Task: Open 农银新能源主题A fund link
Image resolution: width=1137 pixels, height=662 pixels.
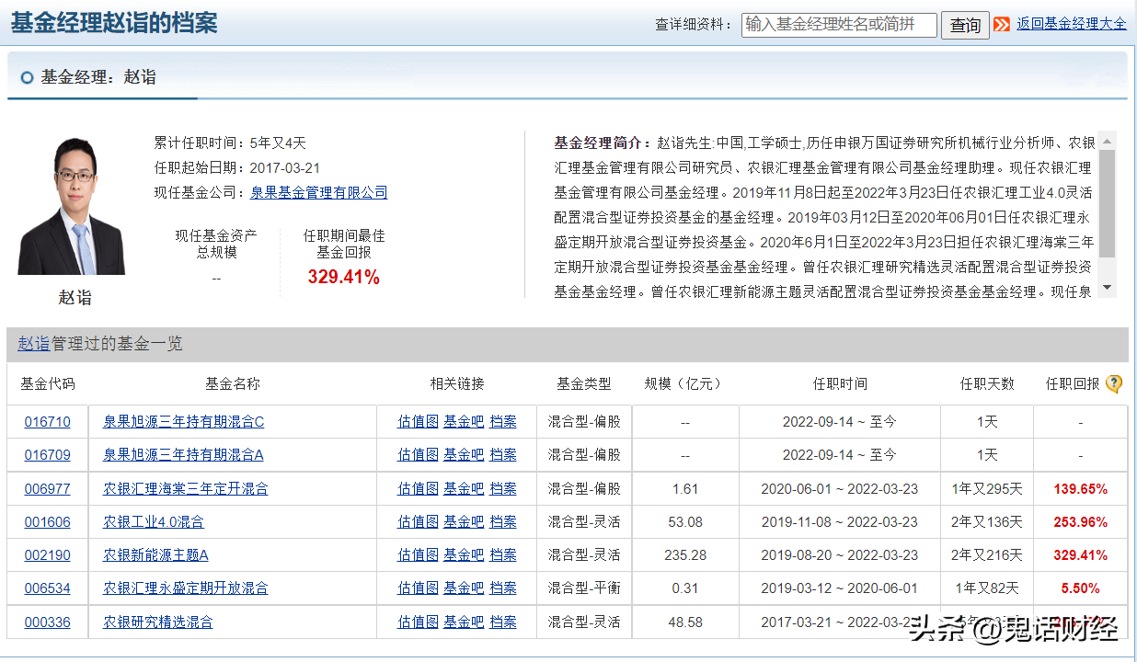Action: [x=155, y=555]
